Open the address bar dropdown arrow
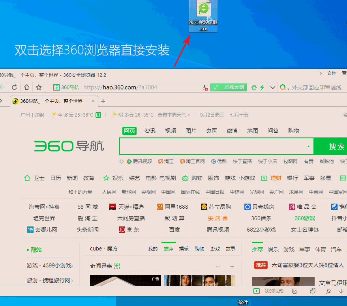The height and width of the screenshot is (306, 347). 273,88
